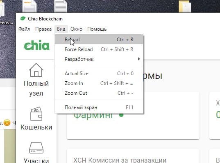
Task: Click the green farming status dot
Action: [x=121, y=115]
